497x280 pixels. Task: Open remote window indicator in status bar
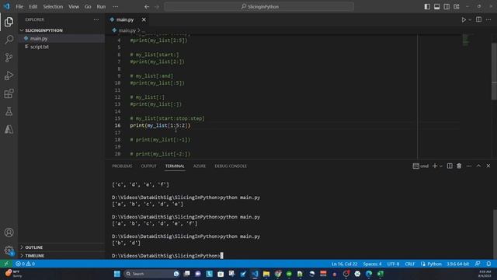pyautogui.click(x=6, y=264)
